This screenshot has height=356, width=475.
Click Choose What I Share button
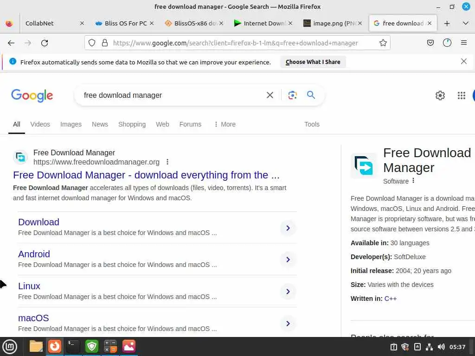tap(313, 62)
